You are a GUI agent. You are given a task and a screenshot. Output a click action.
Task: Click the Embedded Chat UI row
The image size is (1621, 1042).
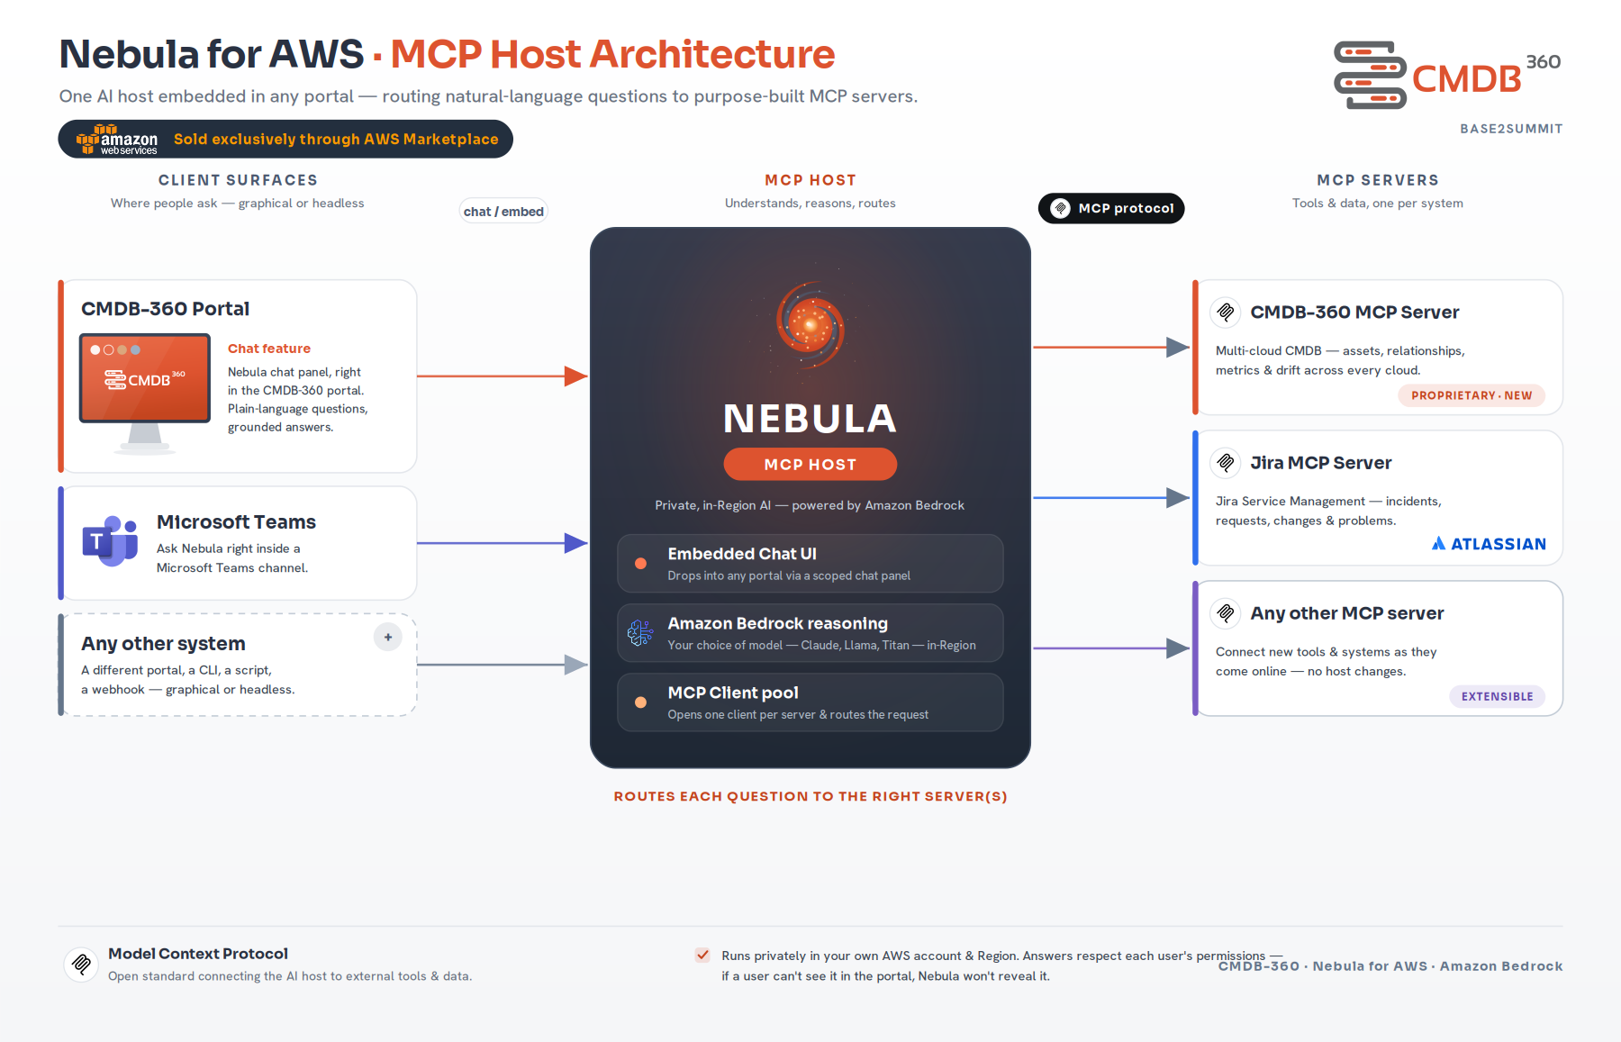click(810, 564)
